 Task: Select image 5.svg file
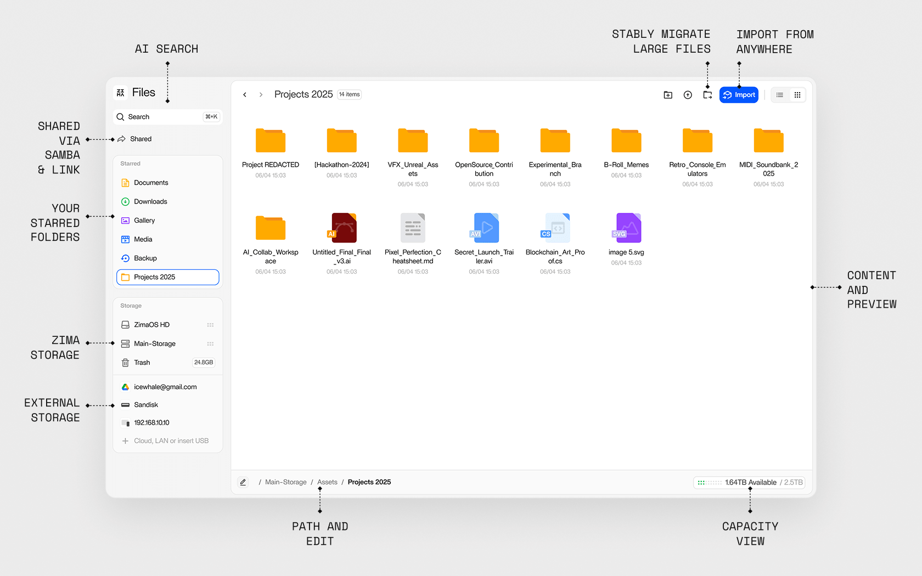(x=626, y=240)
